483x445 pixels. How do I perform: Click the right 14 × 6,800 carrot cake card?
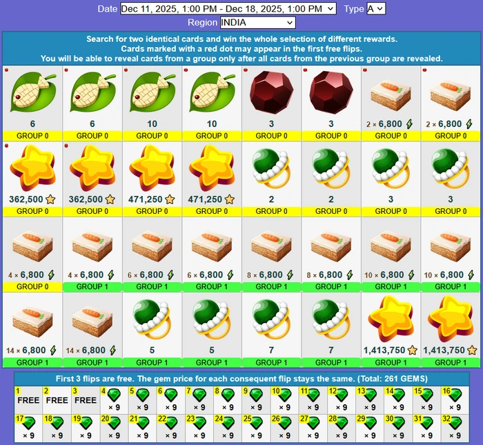(92, 330)
